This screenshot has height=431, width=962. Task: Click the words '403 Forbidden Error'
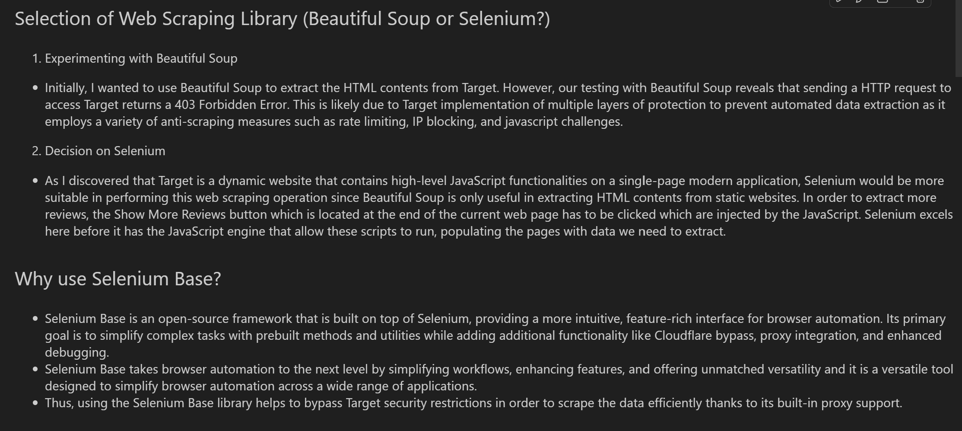click(231, 105)
